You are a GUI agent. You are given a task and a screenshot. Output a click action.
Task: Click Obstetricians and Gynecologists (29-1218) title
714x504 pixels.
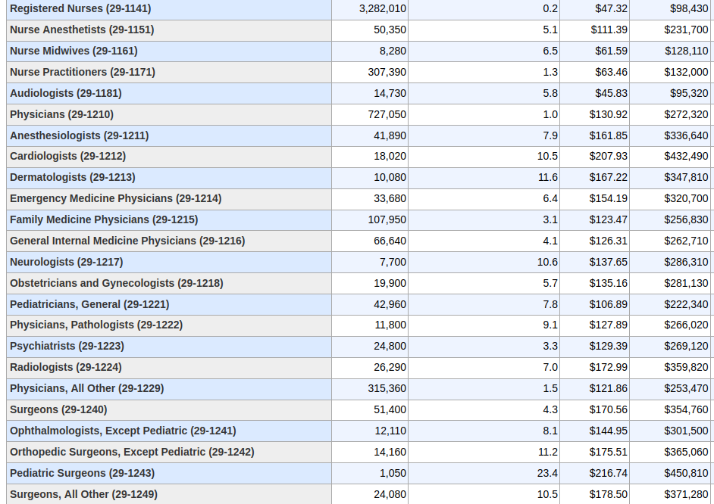[x=117, y=283]
